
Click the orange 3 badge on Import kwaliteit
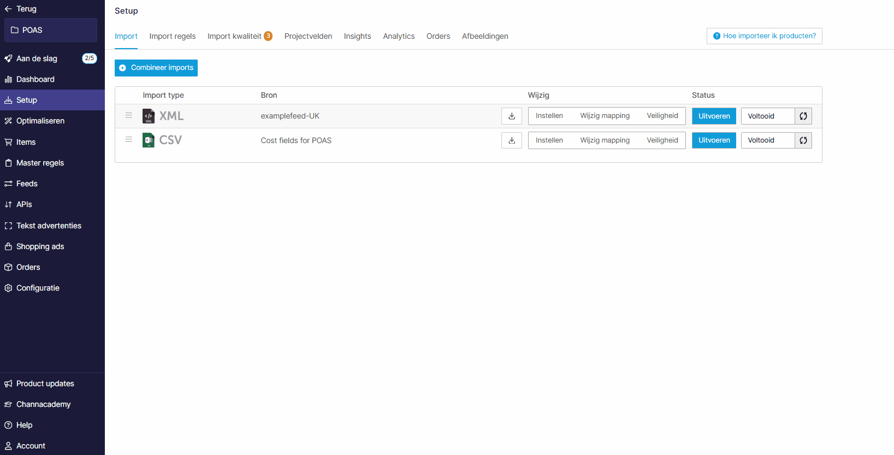(268, 36)
